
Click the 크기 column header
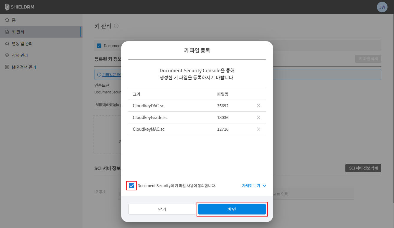(x=136, y=94)
